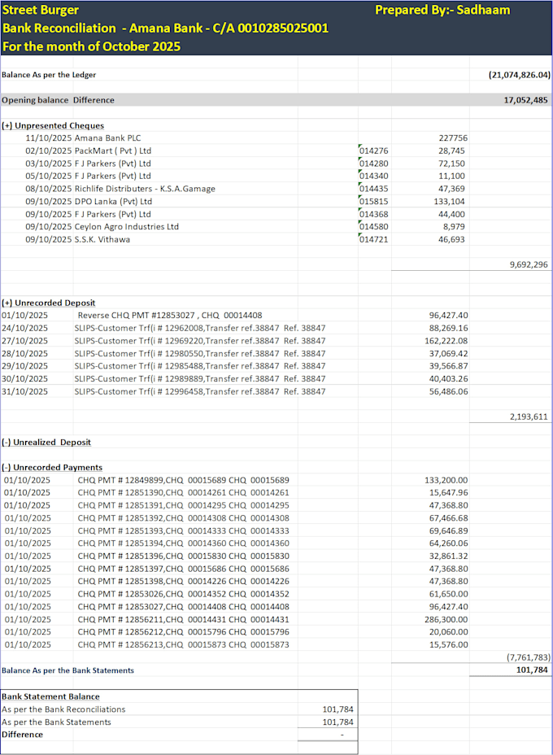Select the Bank Reconciliation Amana Bank heading

pos(165,28)
